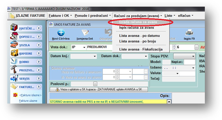Collapse the FAKTURI... section chevron
This screenshot has width=222, height=120.
pyautogui.click(x=39, y=87)
